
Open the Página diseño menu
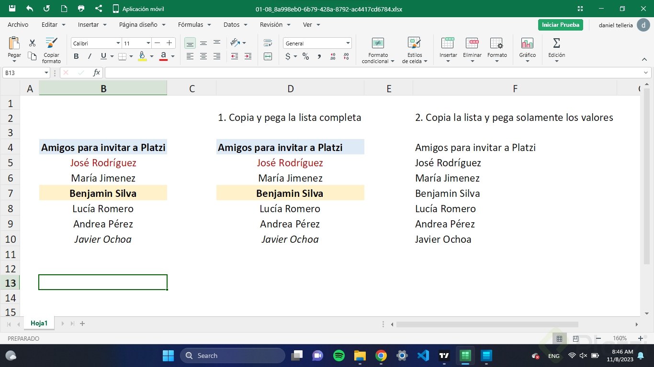142,24
